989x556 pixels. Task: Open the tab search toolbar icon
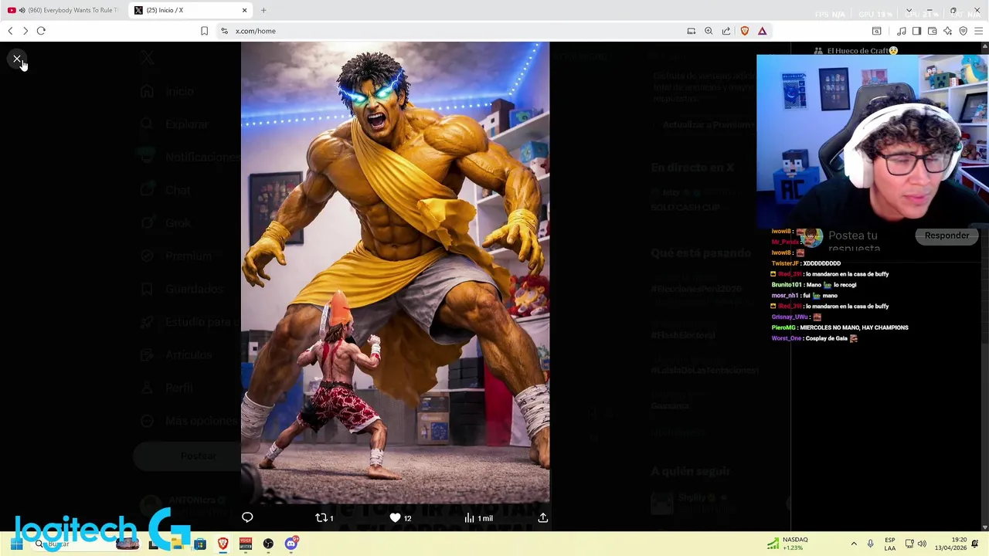[x=877, y=31]
